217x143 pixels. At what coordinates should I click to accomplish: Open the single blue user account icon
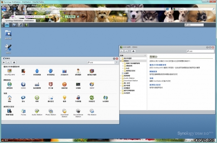tap(37, 71)
